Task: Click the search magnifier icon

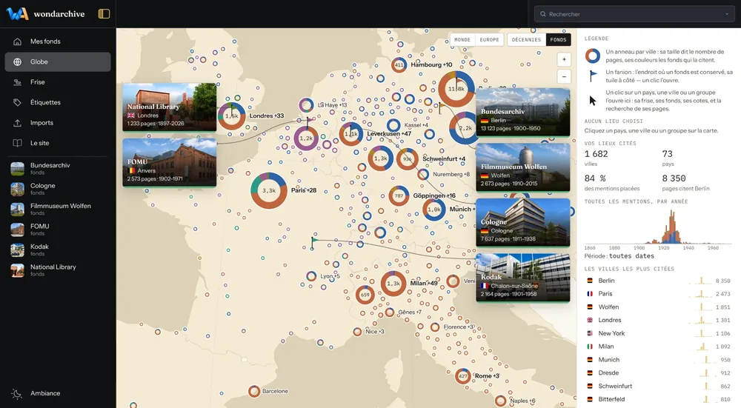Action: point(543,14)
